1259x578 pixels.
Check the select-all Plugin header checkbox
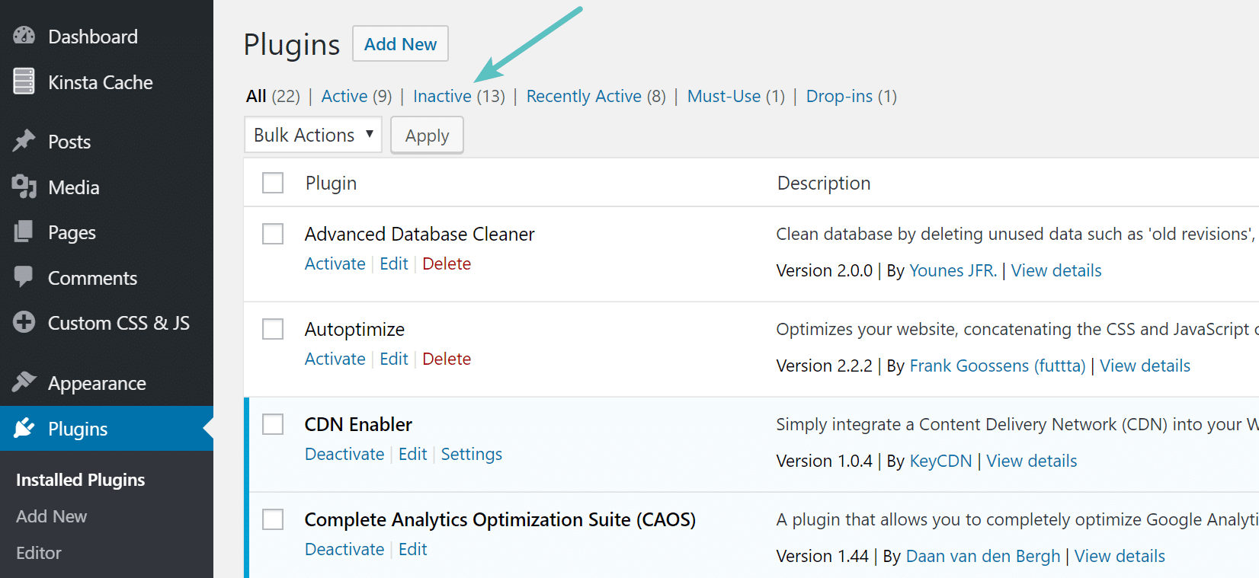point(273,183)
